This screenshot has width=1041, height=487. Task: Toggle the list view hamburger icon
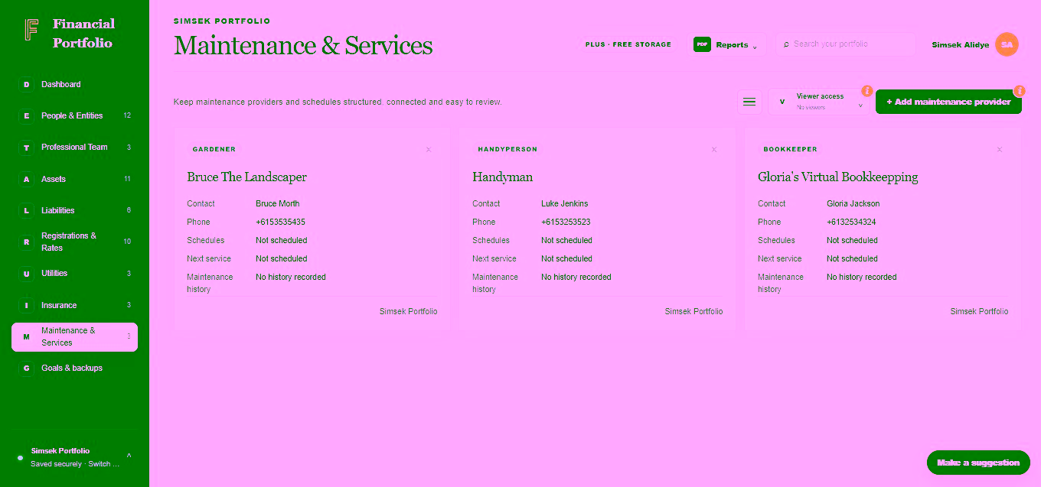(749, 102)
